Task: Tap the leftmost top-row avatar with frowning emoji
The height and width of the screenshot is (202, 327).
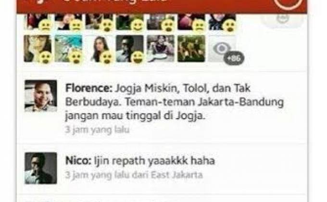Action: tap(38, 22)
